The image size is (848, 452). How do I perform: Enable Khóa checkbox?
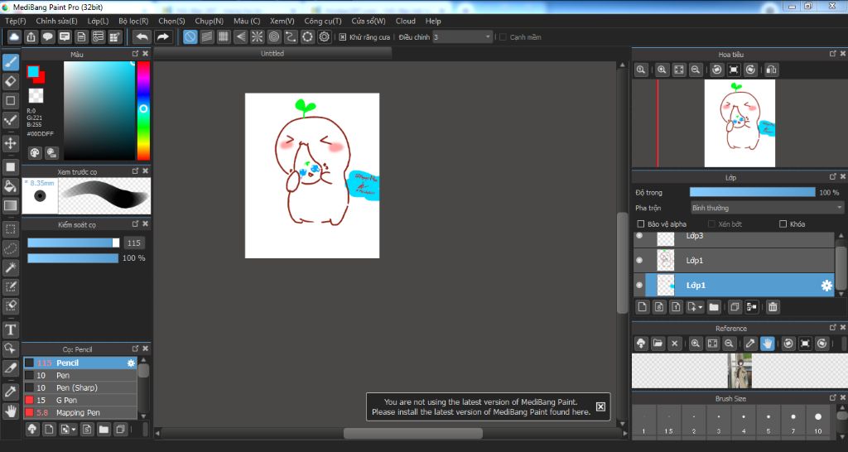click(783, 224)
